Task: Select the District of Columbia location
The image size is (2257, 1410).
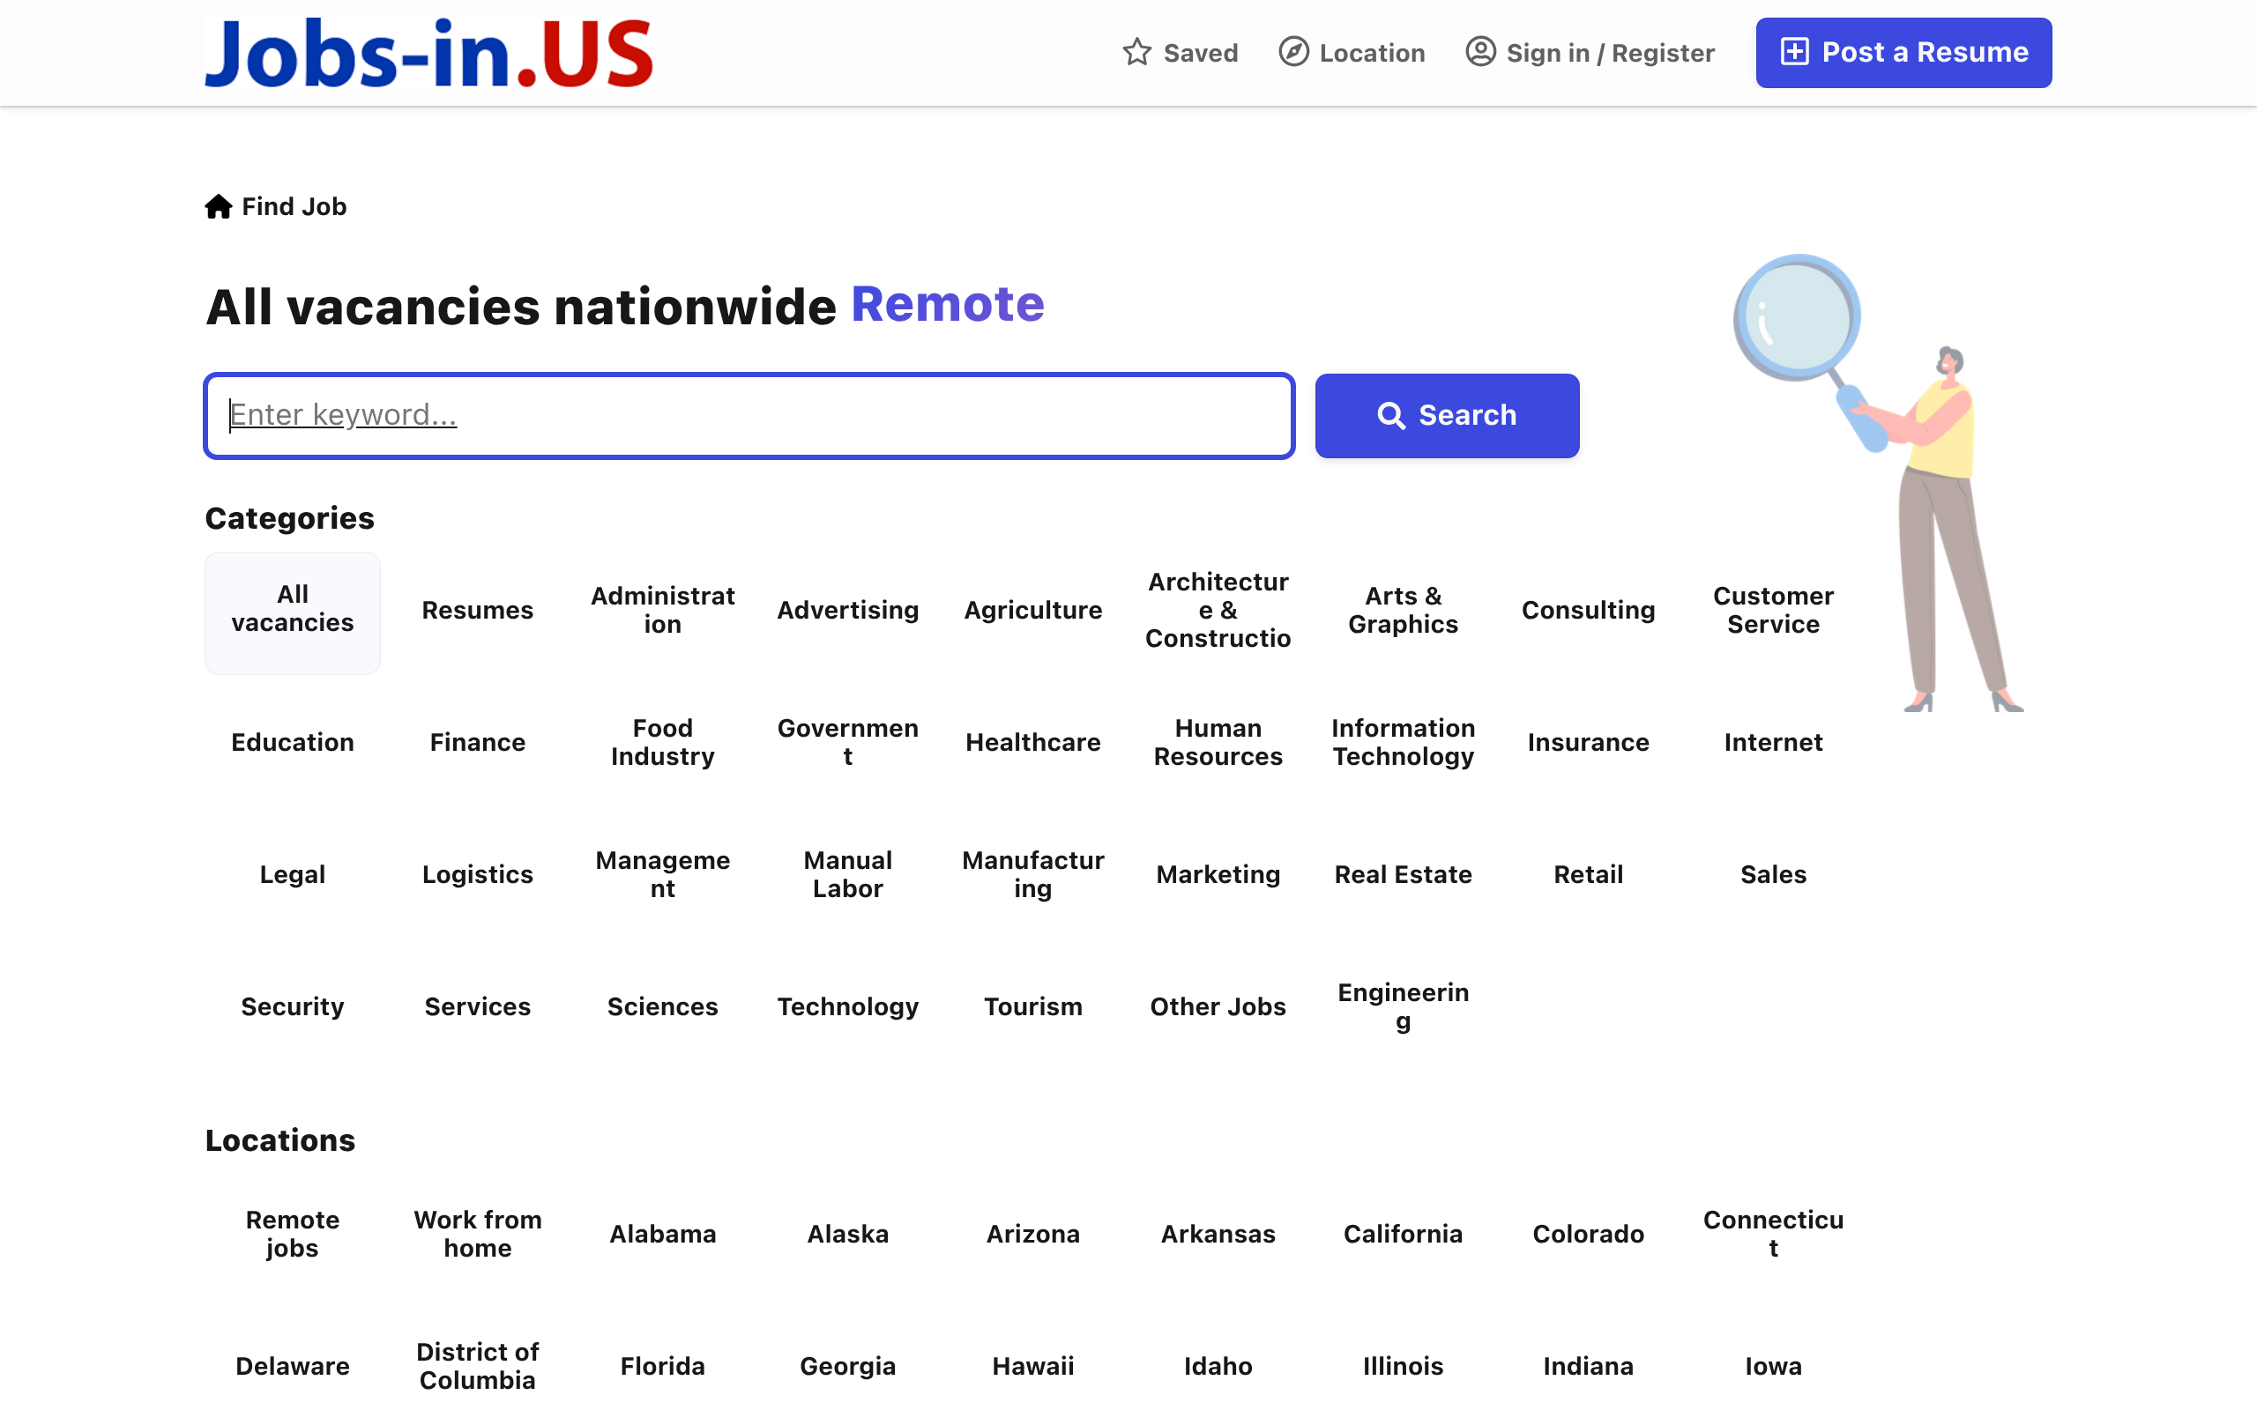Action: point(478,1365)
